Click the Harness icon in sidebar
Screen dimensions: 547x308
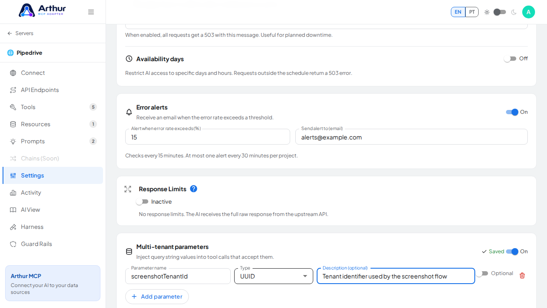(x=13, y=227)
